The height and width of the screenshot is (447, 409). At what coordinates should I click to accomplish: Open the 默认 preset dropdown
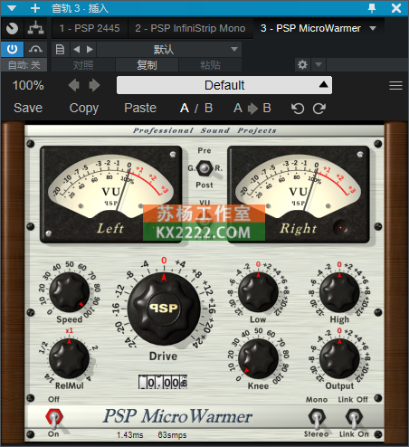pyautogui.click(x=169, y=49)
